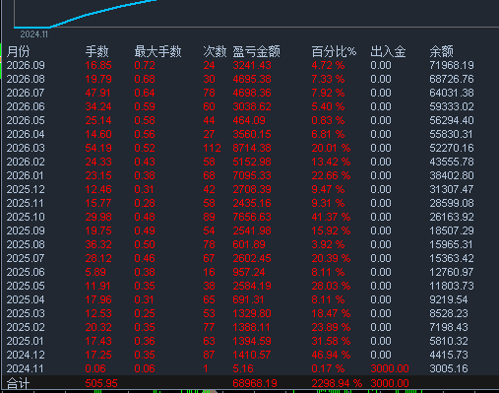Select the 最大手数 column header
Viewport: 499px width, 393px height.
point(157,51)
